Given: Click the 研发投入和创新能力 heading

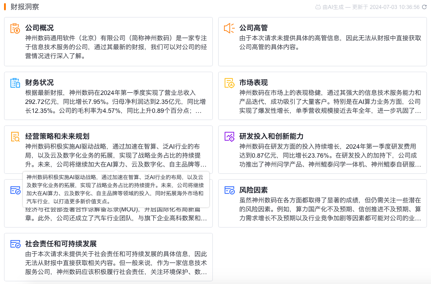Looking at the screenshot, I should (272, 136).
